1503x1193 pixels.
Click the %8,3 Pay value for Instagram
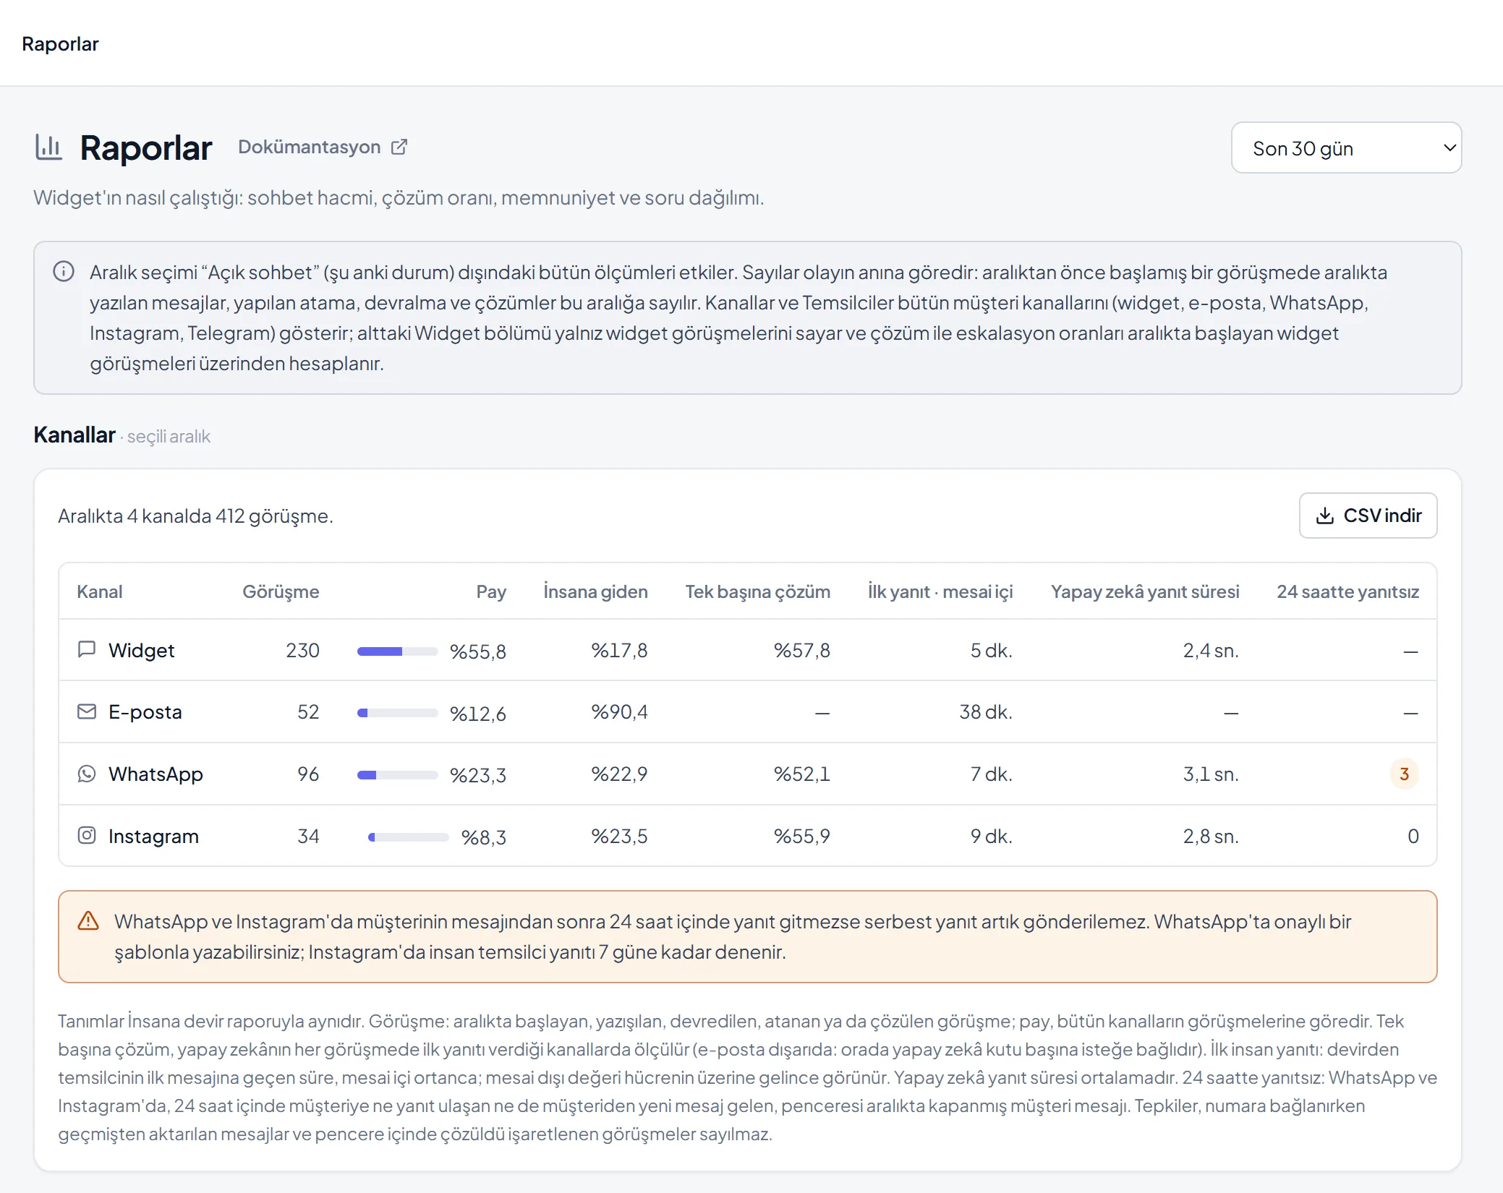pyautogui.click(x=483, y=837)
